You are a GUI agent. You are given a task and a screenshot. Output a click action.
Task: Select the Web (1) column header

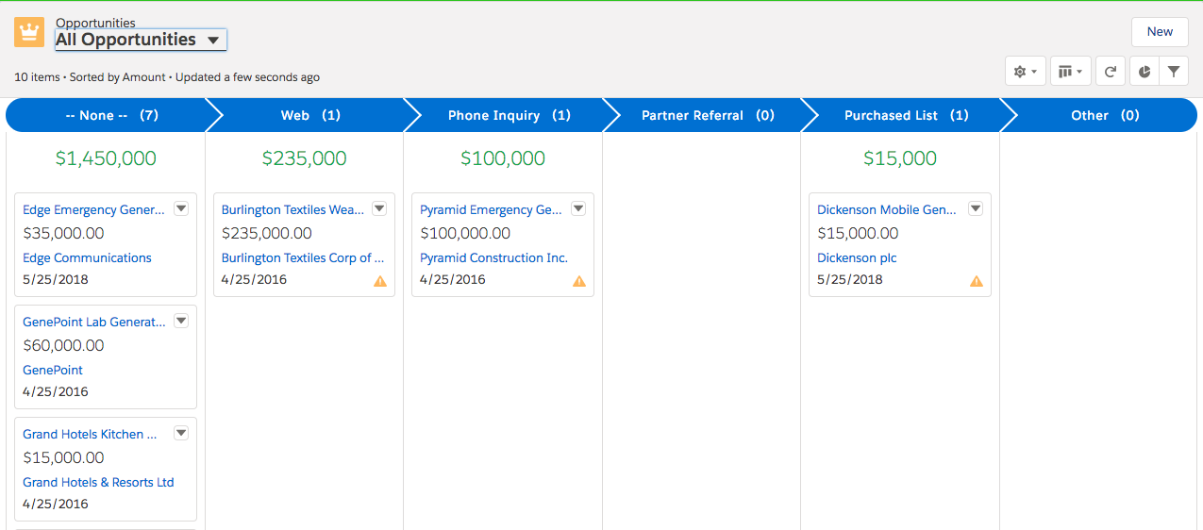[310, 115]
